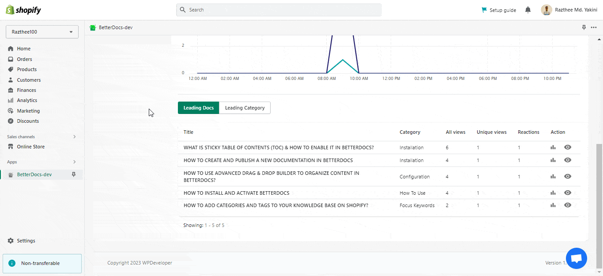
Task: Click the notifications bell icon
Action: [528, 10]
